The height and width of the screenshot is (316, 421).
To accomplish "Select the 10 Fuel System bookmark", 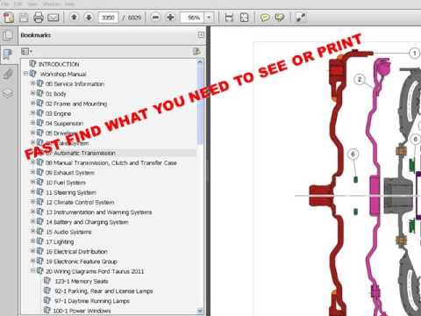I will click(x=66, y=183).
